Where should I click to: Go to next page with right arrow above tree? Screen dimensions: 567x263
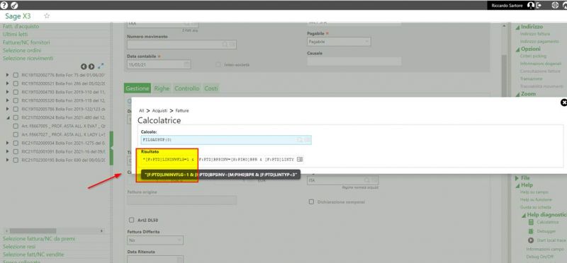[x=91, y=66]
